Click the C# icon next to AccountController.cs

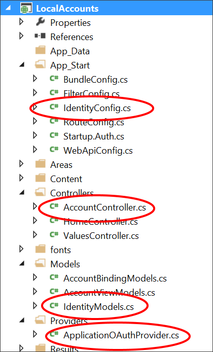click(x=54, y=206)
